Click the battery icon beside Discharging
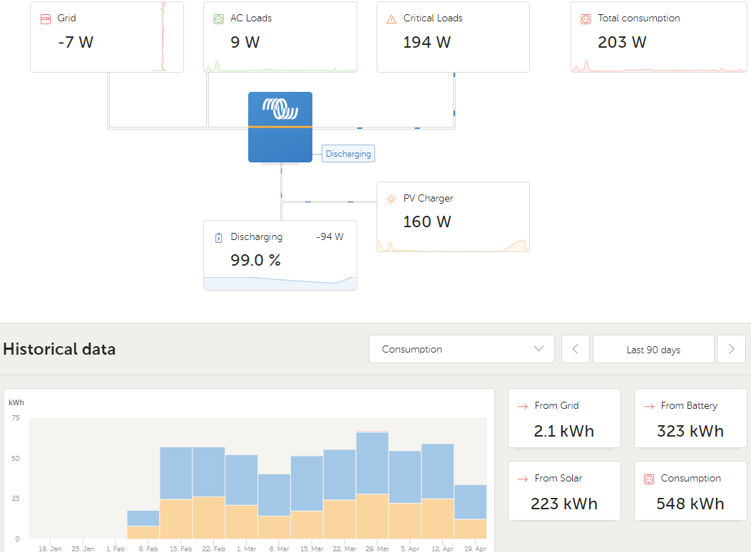 [218, 238]
